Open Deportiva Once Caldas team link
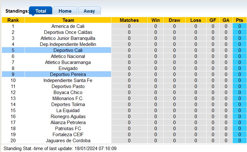Screen dimensions: 247x152 68,32
